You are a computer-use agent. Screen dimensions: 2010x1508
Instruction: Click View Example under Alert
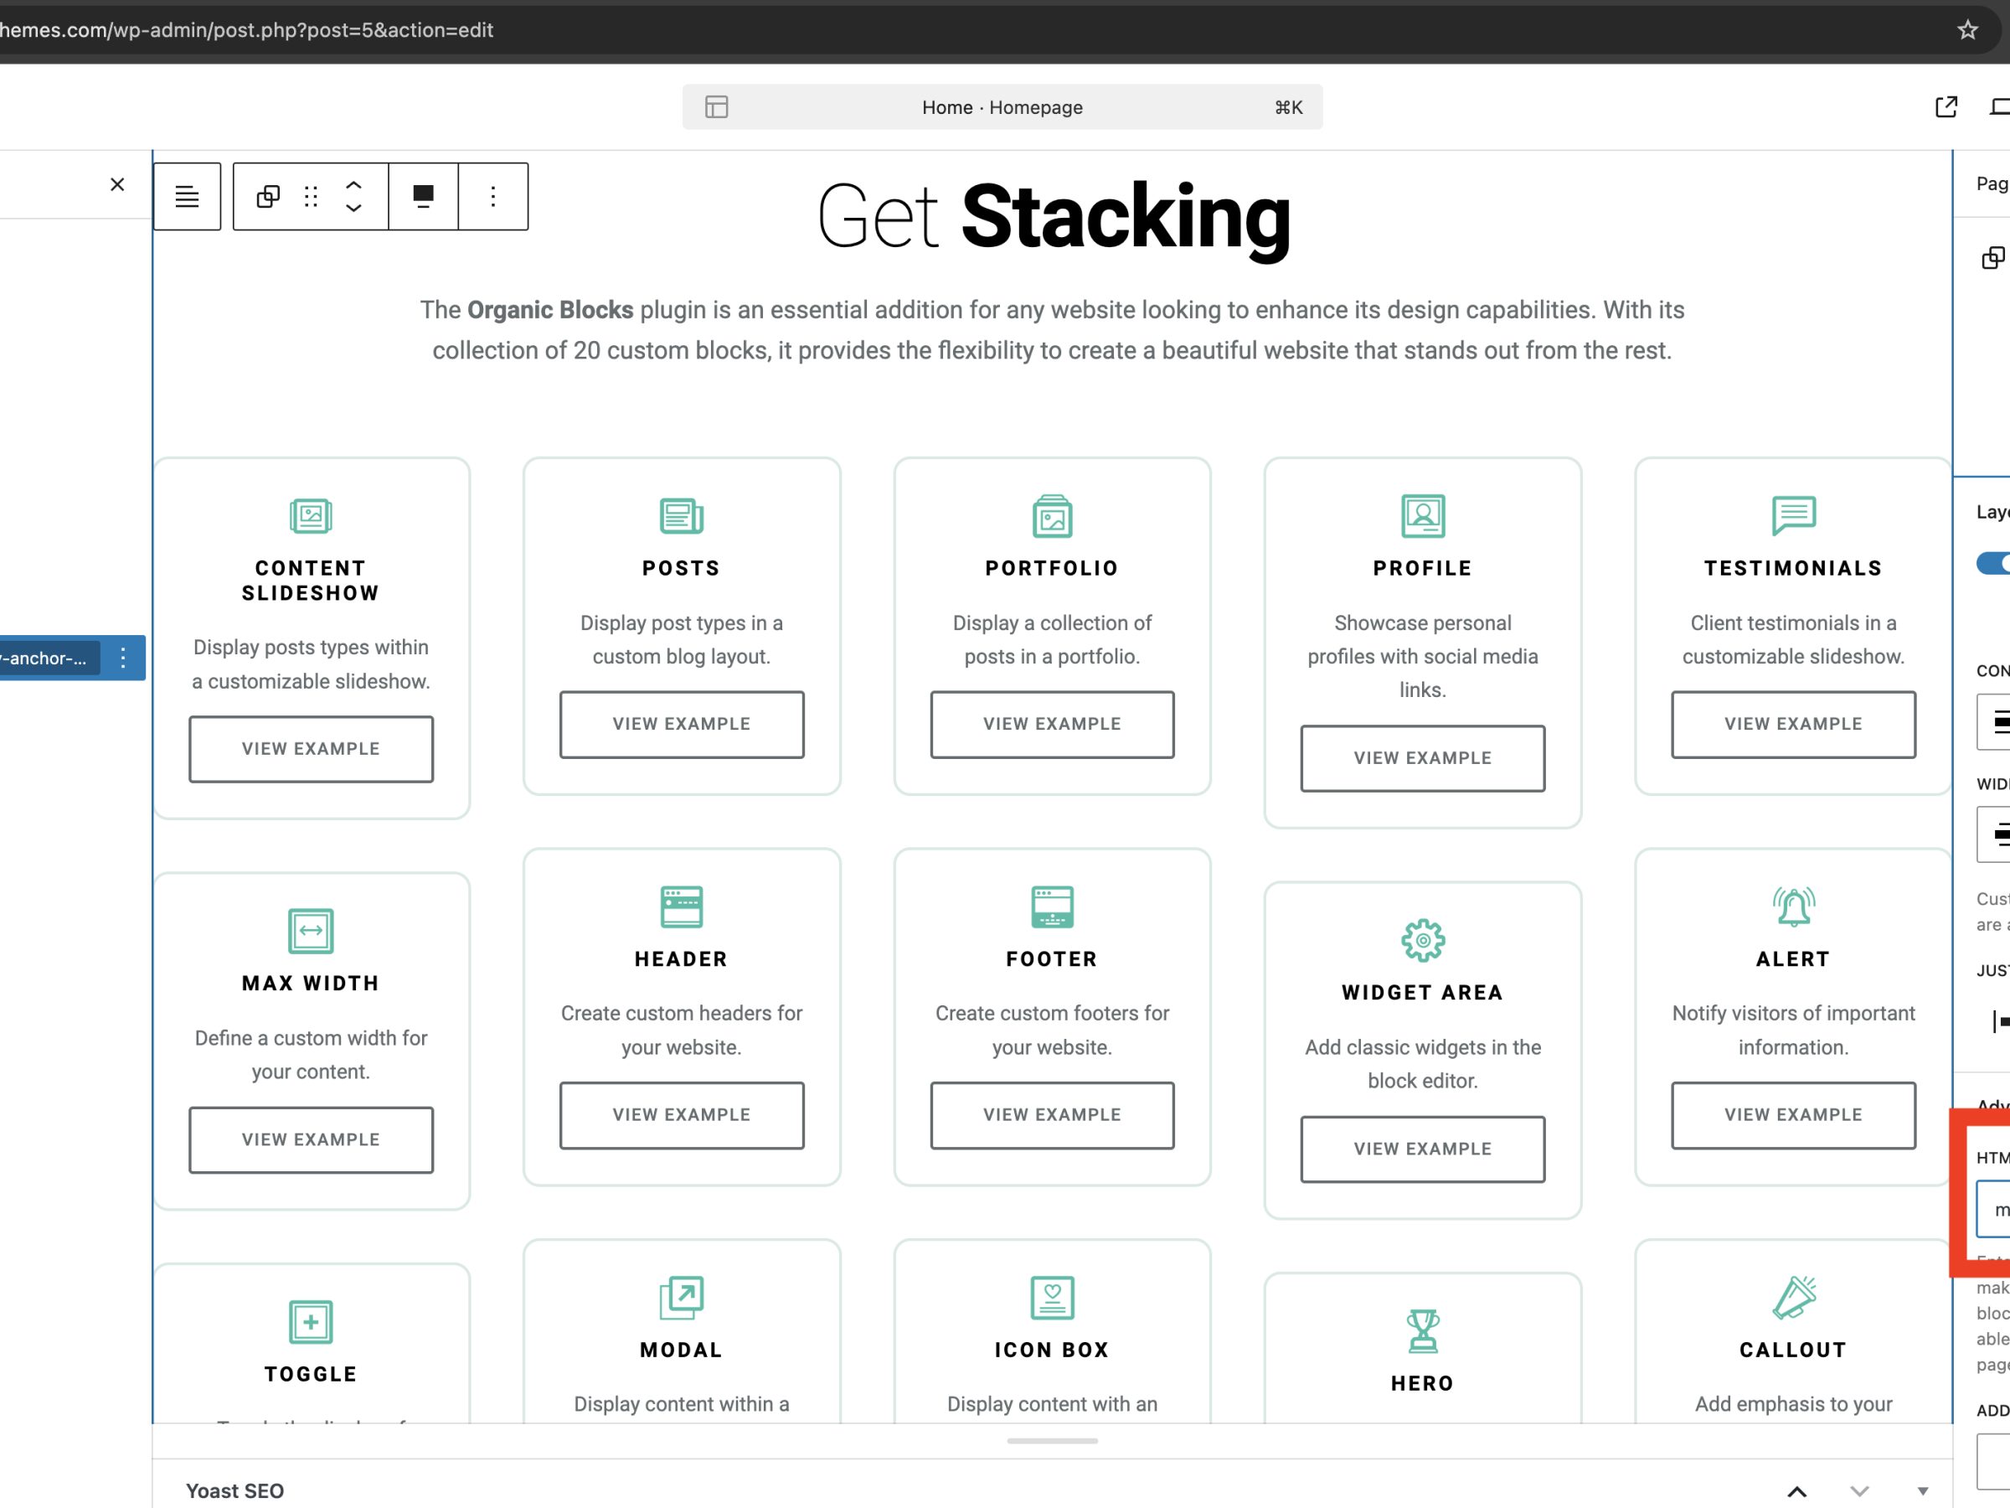pyautogui.click(x=1794, y=1115)
